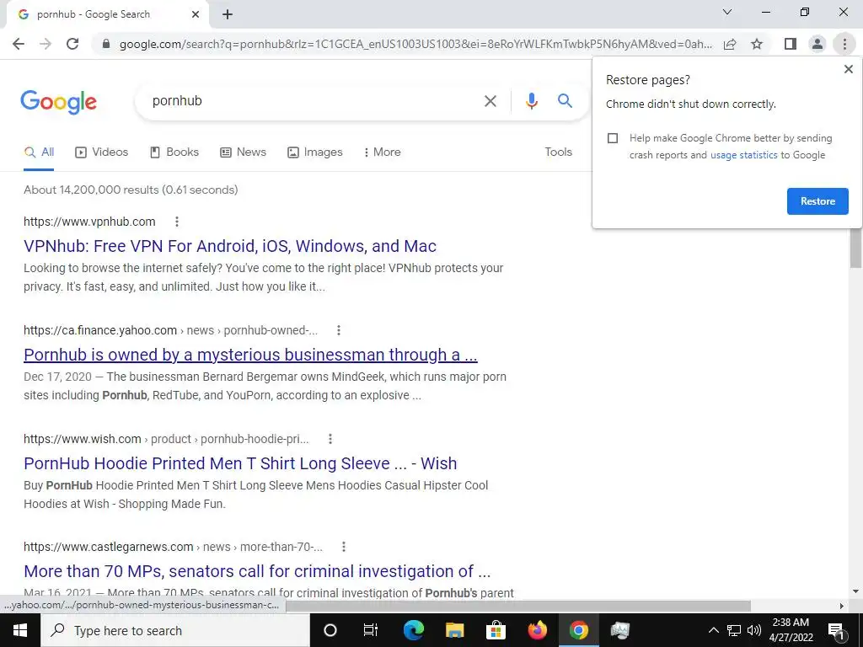Image resolution: width=863 pixels, height=647 pixels.
Task: Open the VPNhub Free VPN result link
Action: pos(230,246)
